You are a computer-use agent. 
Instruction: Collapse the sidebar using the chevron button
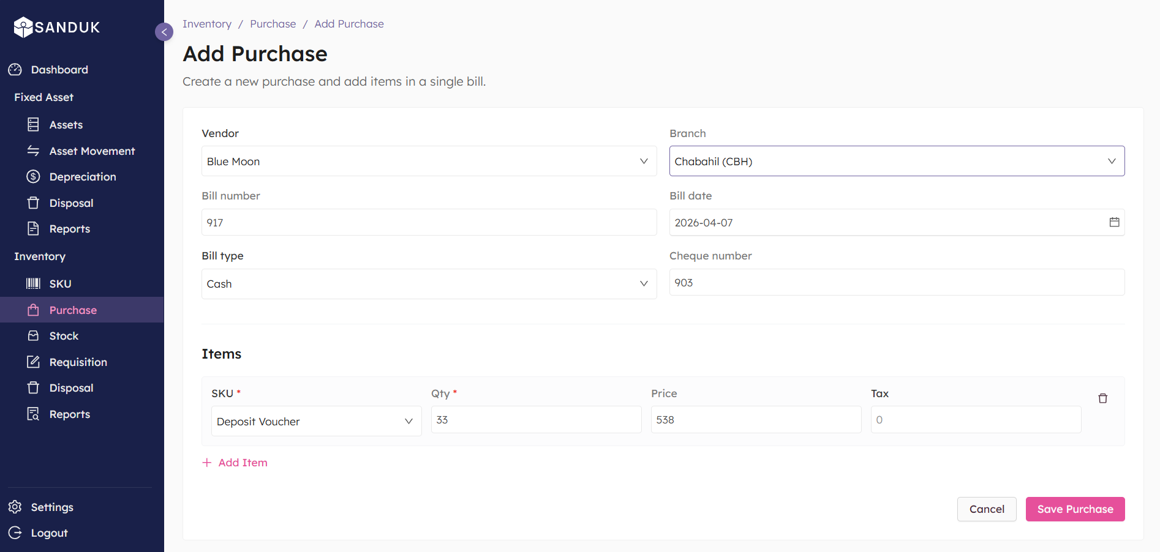click(x=164, y=32)
